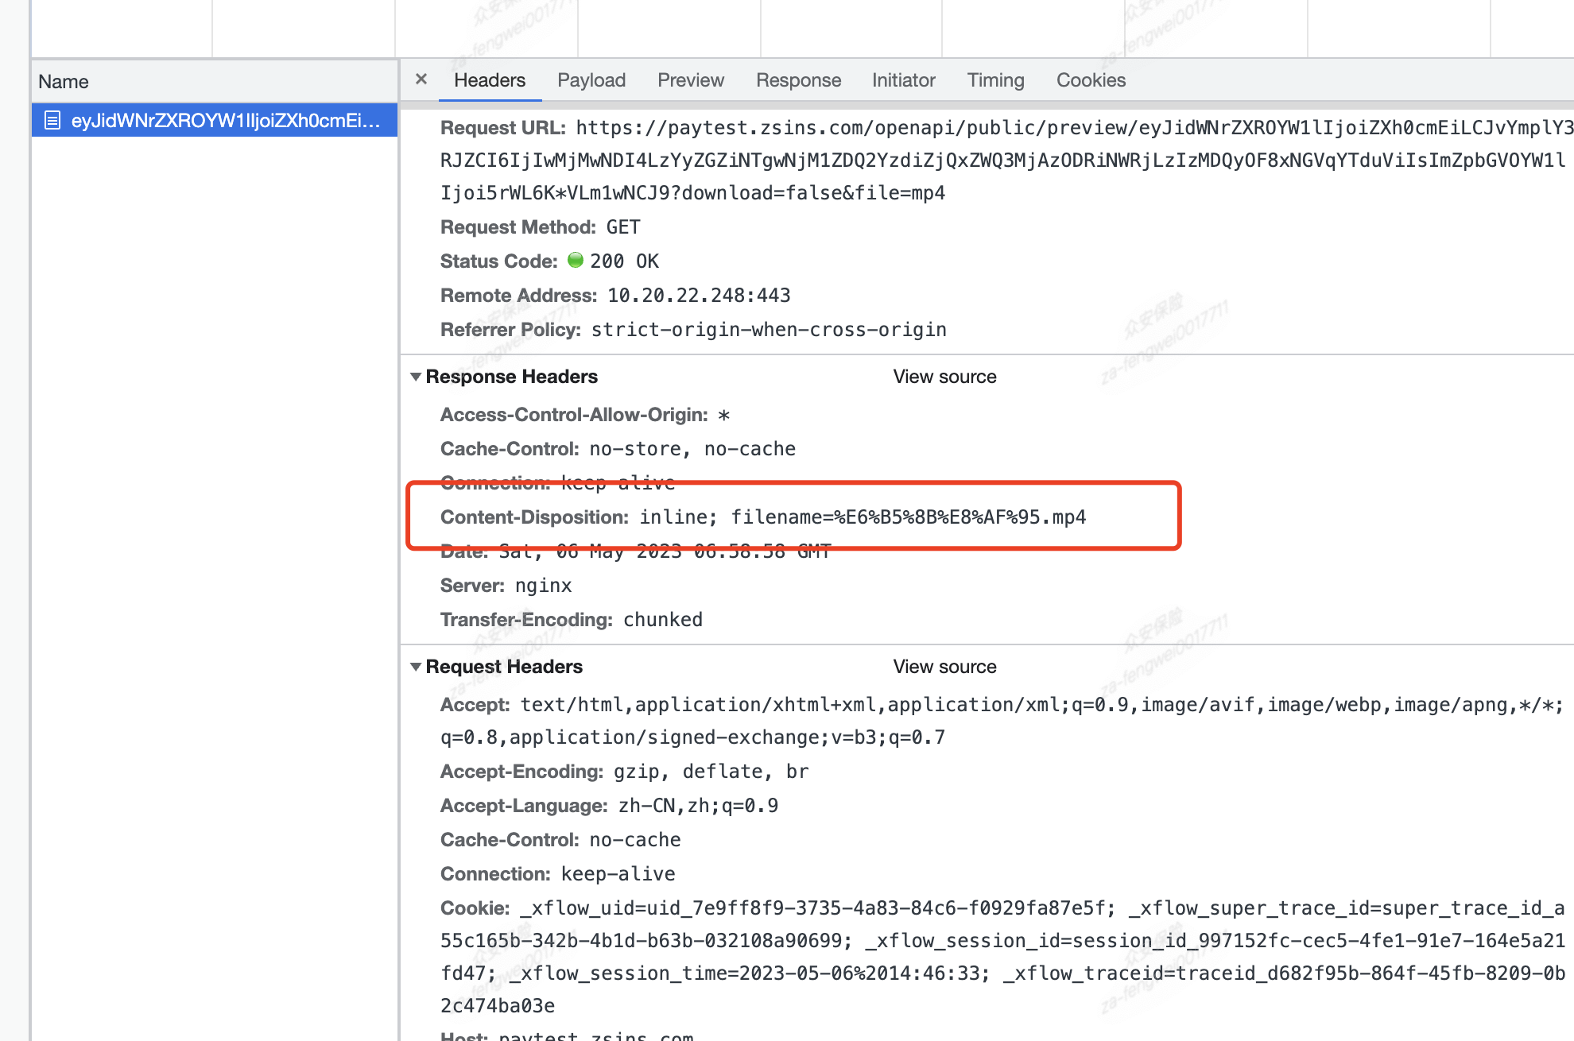This screenshot has height=1041, width=1574.
Task: Click the Name column header
Action: [x=64, y=82]
